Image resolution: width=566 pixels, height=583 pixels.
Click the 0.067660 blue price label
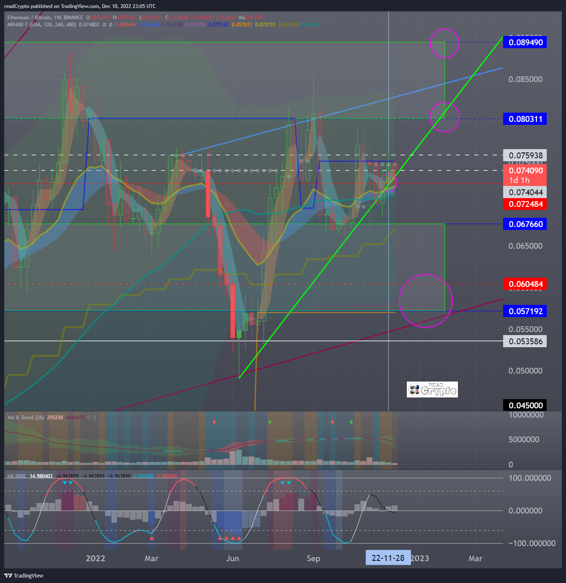[525, 224]
